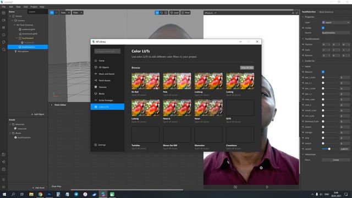Click the View All LUTs button
Screen dimensions: 352x198
point(247,68)
